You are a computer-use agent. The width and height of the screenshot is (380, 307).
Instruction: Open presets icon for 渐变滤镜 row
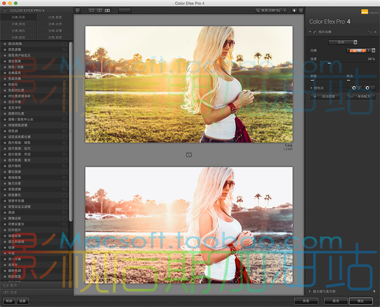[64, 190]
